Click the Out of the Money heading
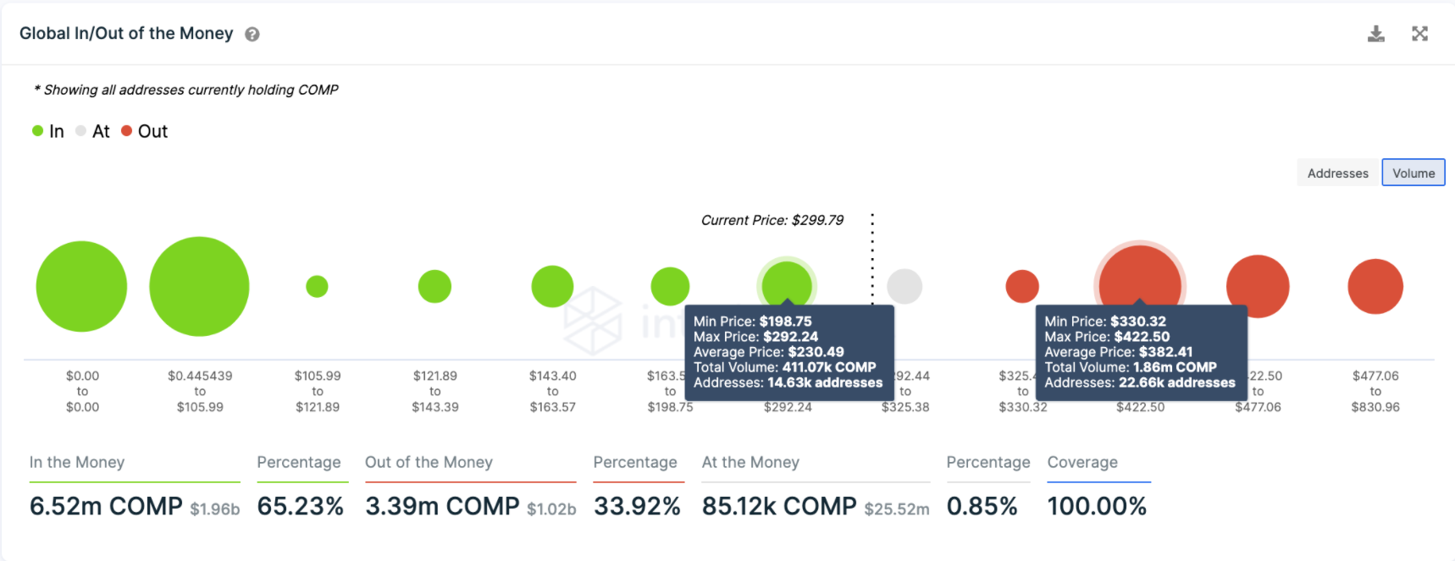The image size is (1455, 561). pos(429,462)
